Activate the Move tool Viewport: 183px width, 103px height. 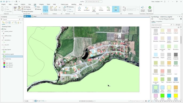pos(79,9)
